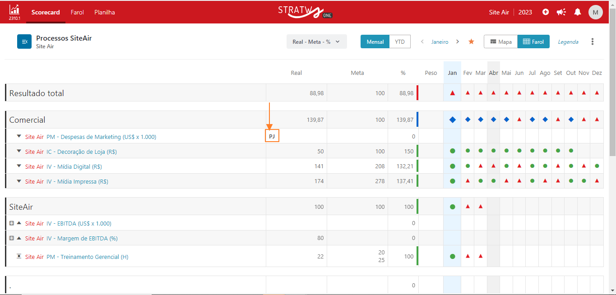The height and width of the screenshot is (295, 616).
Task: Click Mar red triangle in Mídia Digital row
Action: pyautogui.click(x=481, y=166)
